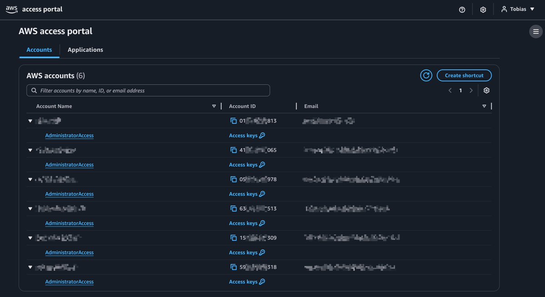Screen dimensions: 545x297
Task: Open Access keys for account ending 318
Action: (247, 282)
